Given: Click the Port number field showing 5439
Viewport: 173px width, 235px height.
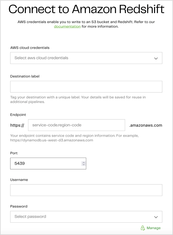Looking at the screenshot, I should pyautogui.click(x=45, y=163).
